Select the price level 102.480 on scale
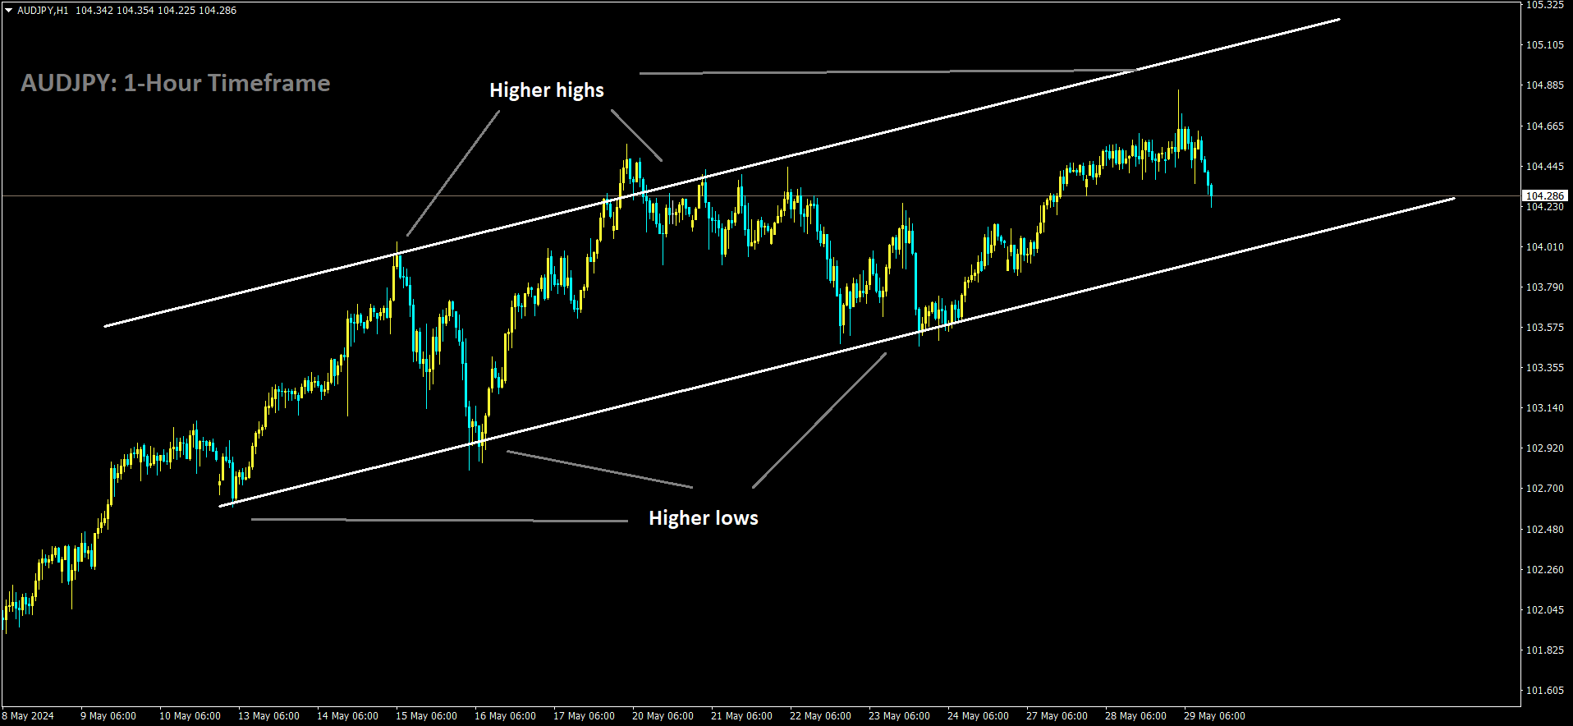1573x726 pixels. pyautogui.click(x=1545, y=530)
